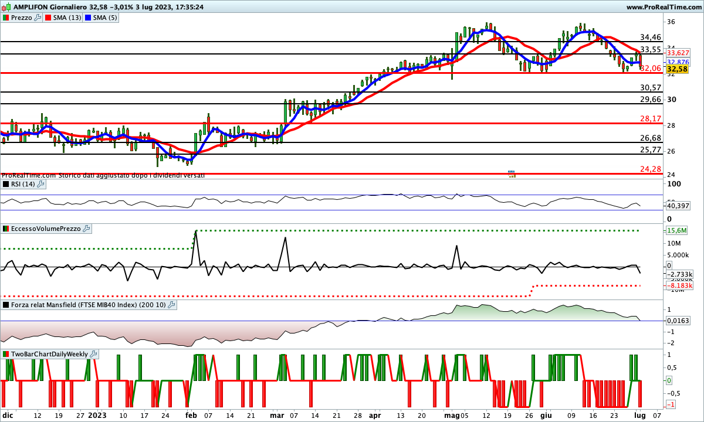Click the 'mag' label on the time axis
The width and height of the screenshot is (704, 422).
(x=452, y=416)
